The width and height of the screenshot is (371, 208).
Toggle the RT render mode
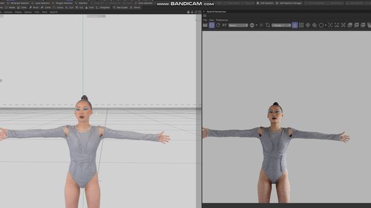tap(224, 25)
